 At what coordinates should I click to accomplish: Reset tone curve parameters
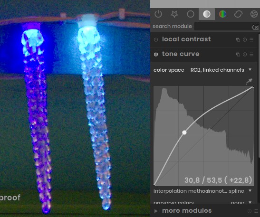(245, 55)
